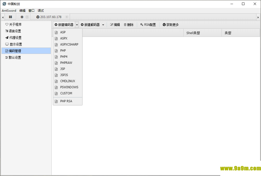The width and height of the screenshot is (261, 176).
Task: Select the settings gear tab icon
Action: pos(22,17)
